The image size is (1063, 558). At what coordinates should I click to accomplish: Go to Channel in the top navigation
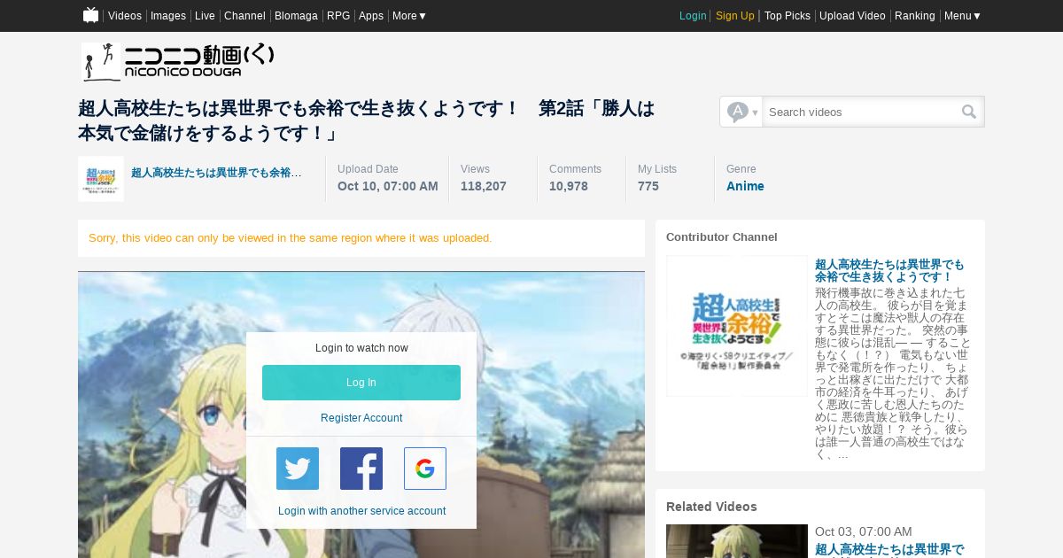pos(244,16)
